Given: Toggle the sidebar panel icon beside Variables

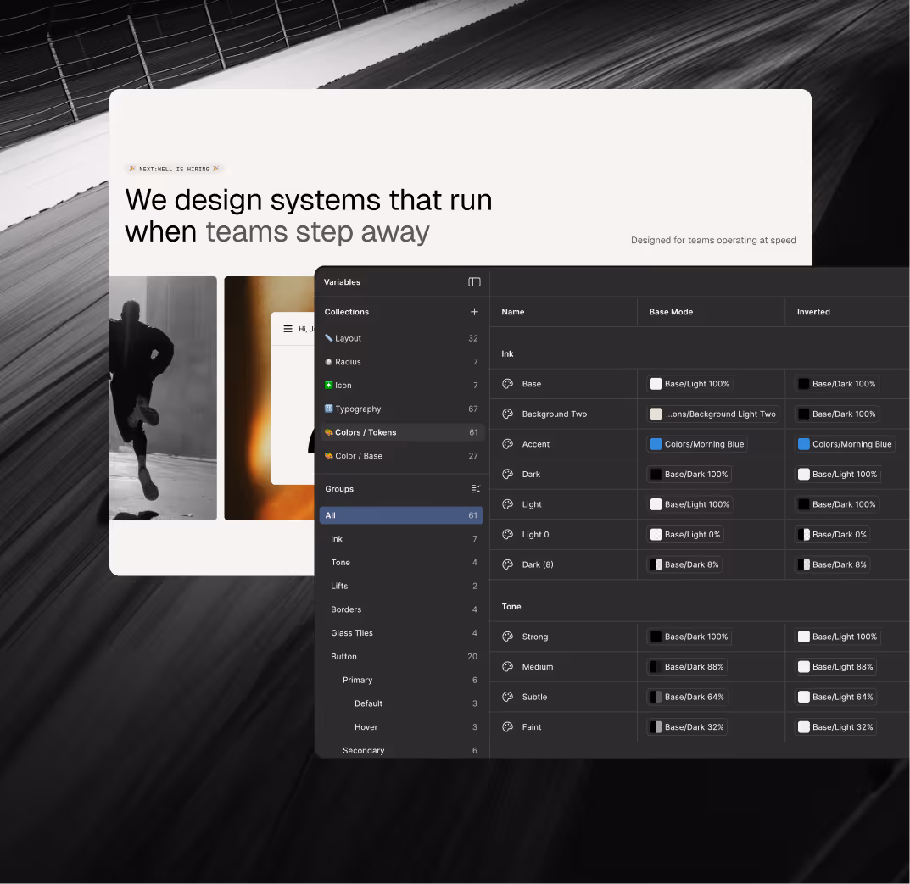Looking at the screenshot, I should pos(474,281).
